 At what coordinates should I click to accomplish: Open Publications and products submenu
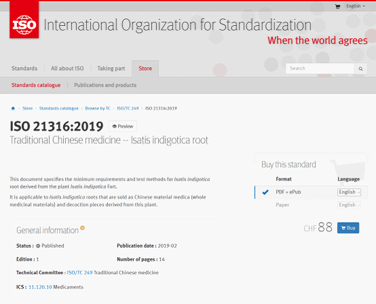[x=105, y=85]
